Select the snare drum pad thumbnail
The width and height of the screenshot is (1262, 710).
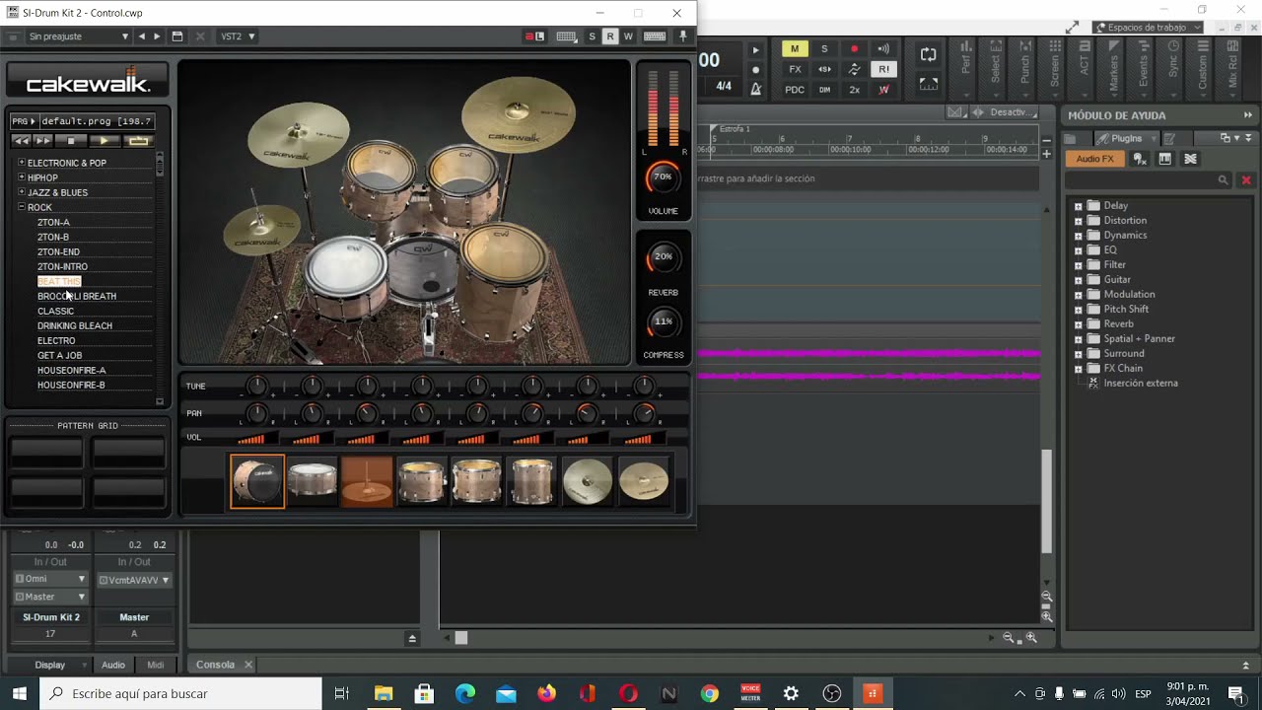tap(313, 481)
